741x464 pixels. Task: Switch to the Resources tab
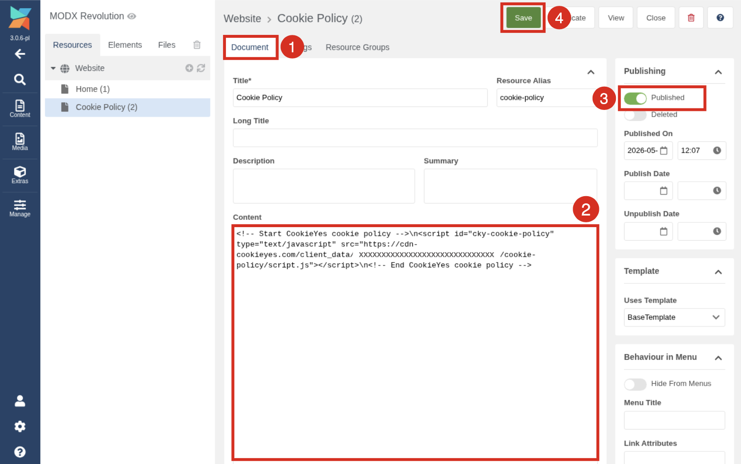click(x=72, y=45)
